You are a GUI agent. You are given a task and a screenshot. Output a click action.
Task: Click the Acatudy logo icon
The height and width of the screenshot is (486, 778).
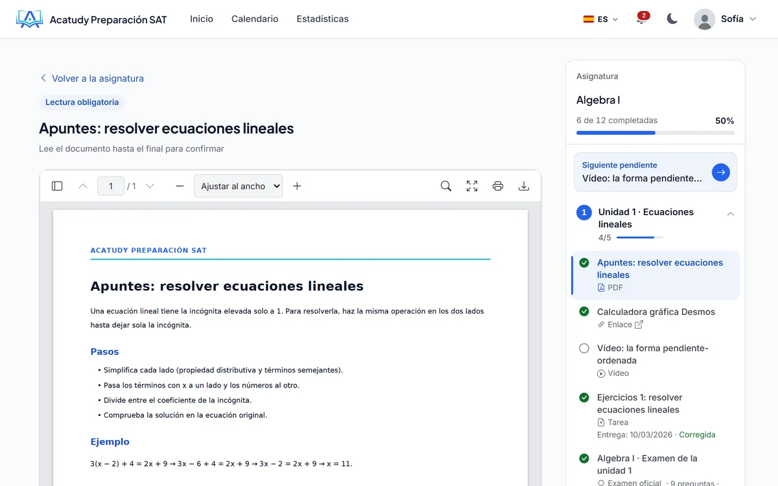click(29, 19)
